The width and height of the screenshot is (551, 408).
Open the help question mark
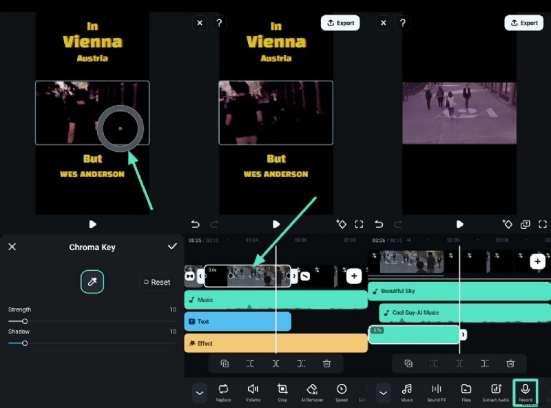tap(219, 23)
